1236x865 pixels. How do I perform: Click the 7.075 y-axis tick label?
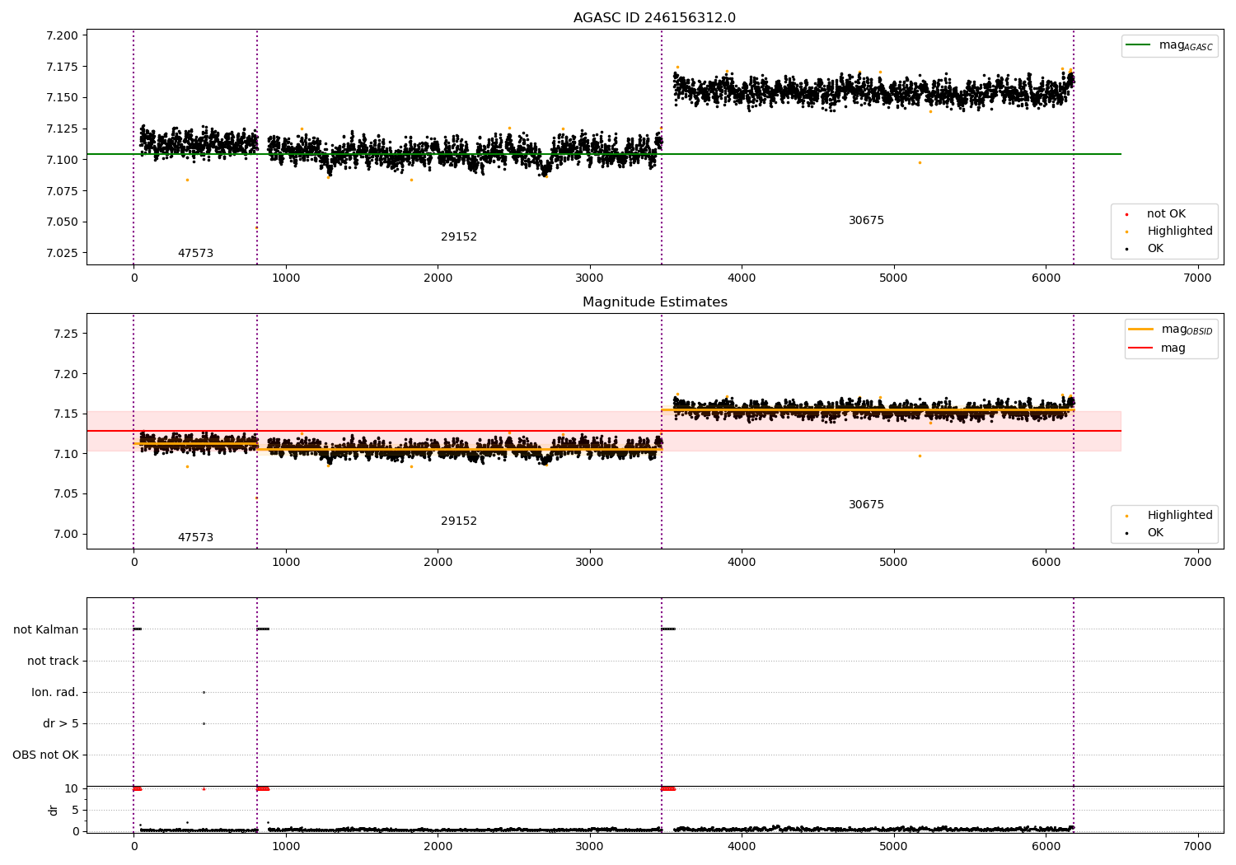tap(62, 191)
